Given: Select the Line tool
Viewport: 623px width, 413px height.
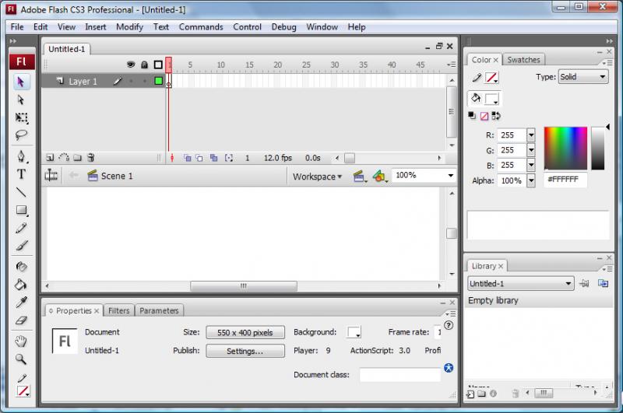Looking at the screenshot, I should pos(21,192).
